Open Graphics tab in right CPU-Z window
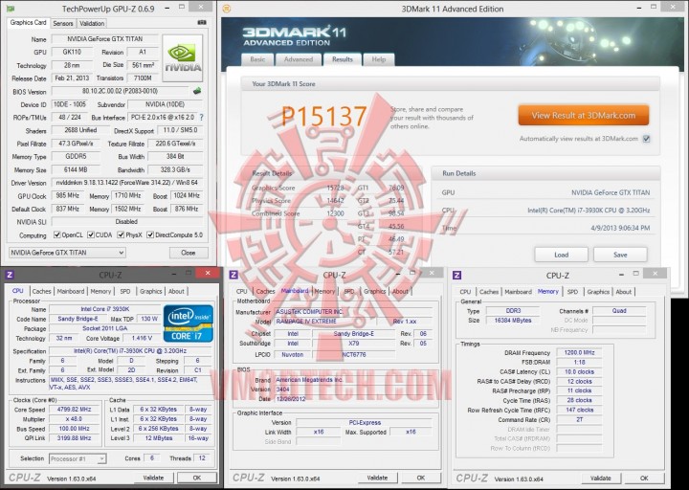Screen dimensions: 689x490 pyautogui.click(x=598, y=292)
